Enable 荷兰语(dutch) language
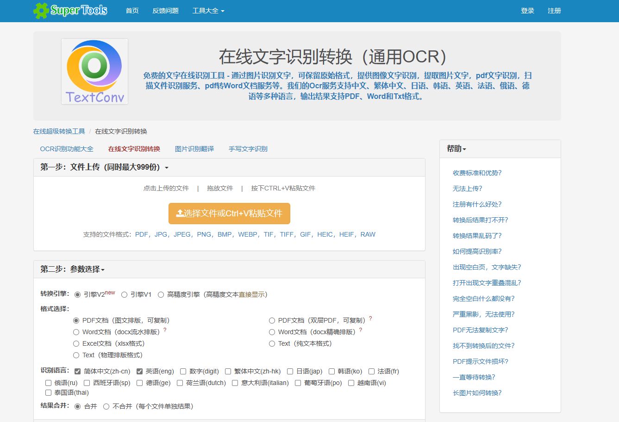This screenshot has height=422, width=619. [x=180, y=383]
